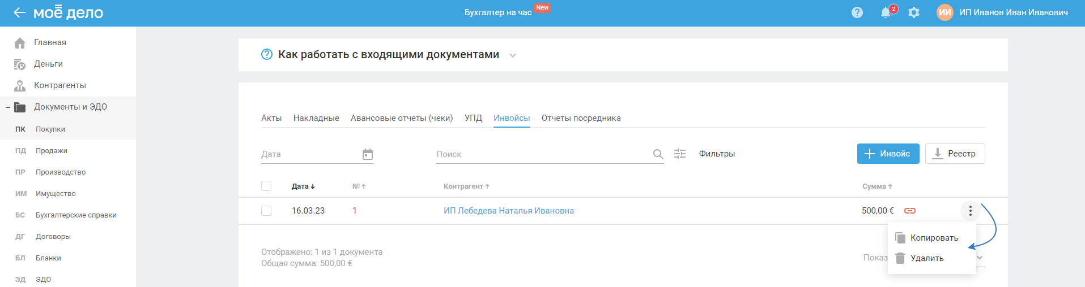
Task: Select the checkbox for invoice dated 16.03.23
Action: pyautogui.click(x=266, y=211)
